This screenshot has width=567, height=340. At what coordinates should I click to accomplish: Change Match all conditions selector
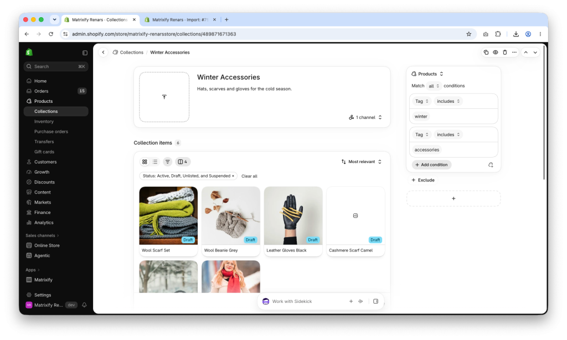click(433, 86)
